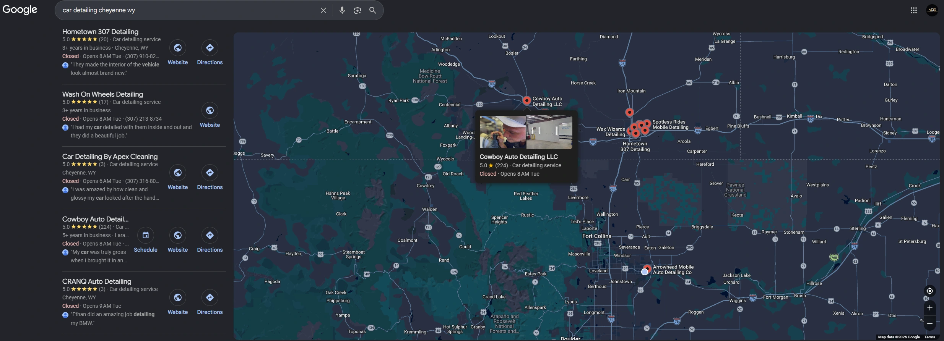The width and height of the screenshot is (944, 341).
Task: Open Wash On Wheels Detailing website
Action: click(210, 115)
